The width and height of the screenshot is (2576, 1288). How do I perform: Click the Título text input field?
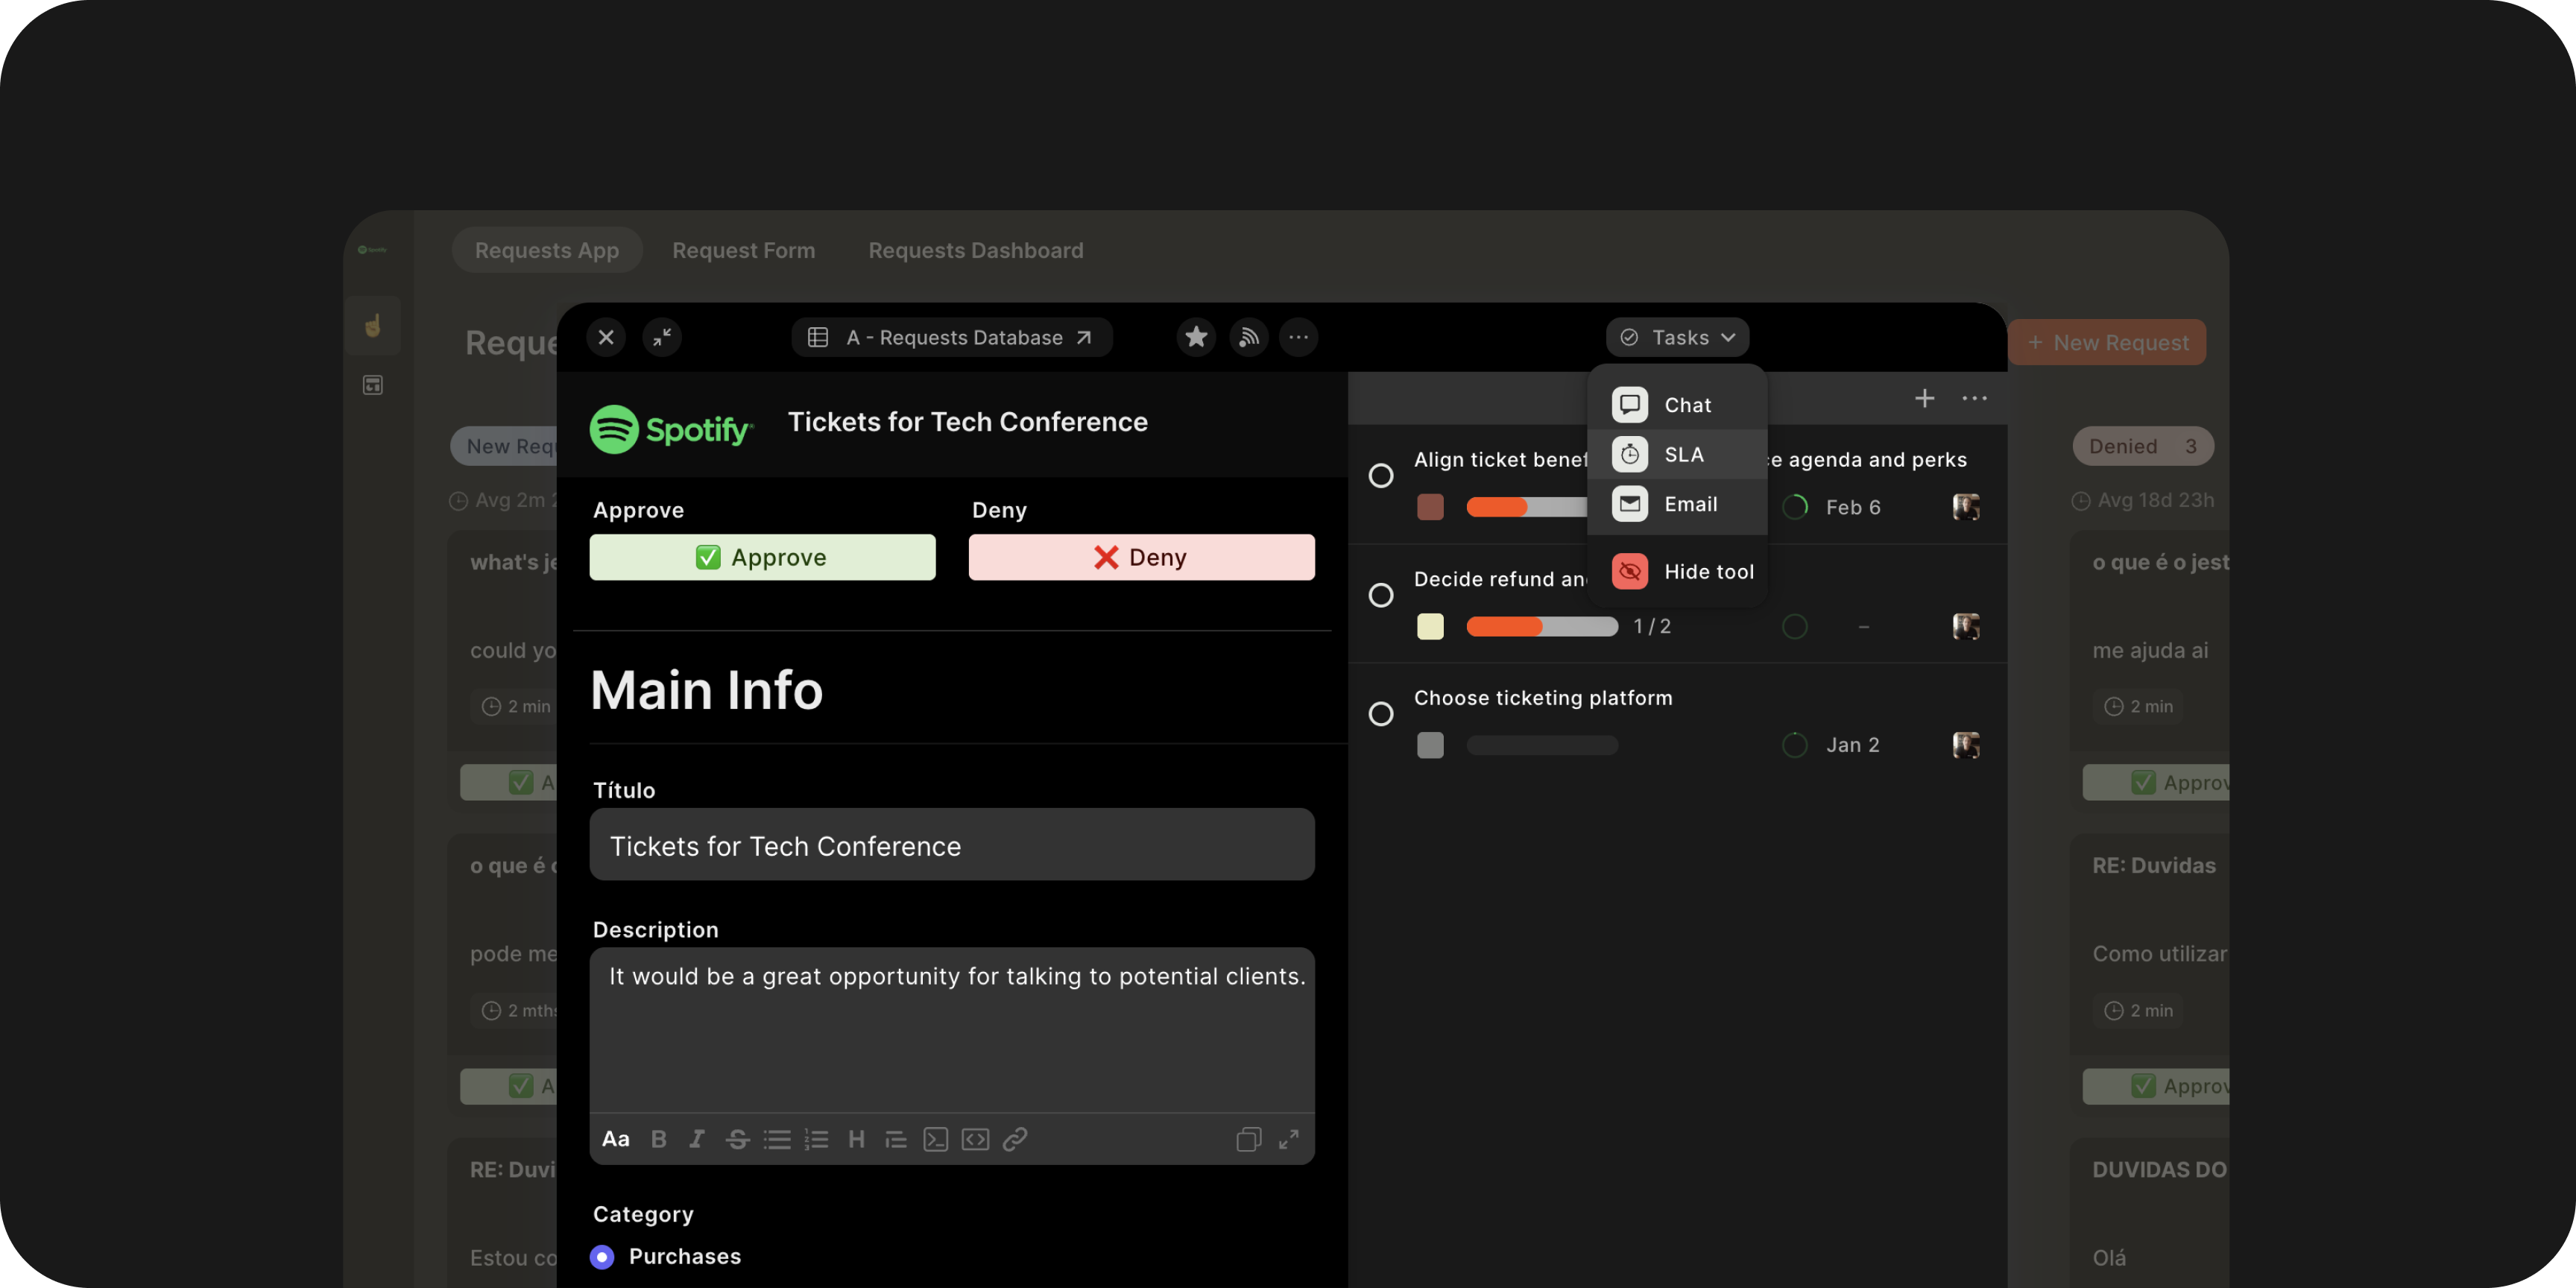tap(952, 845)
